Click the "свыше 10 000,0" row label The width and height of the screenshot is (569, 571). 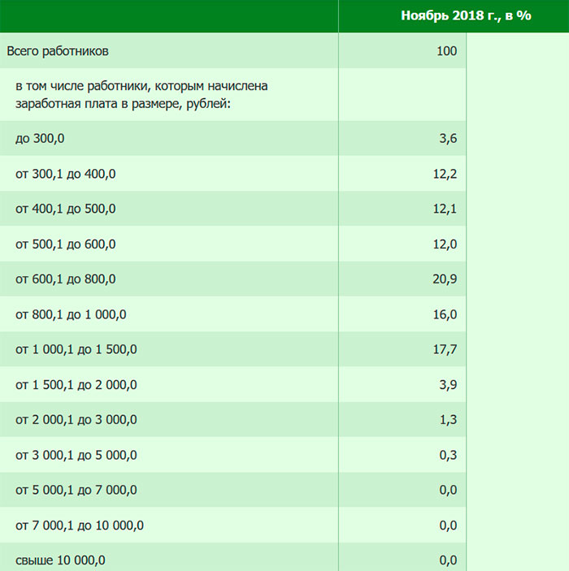(60, 560)
